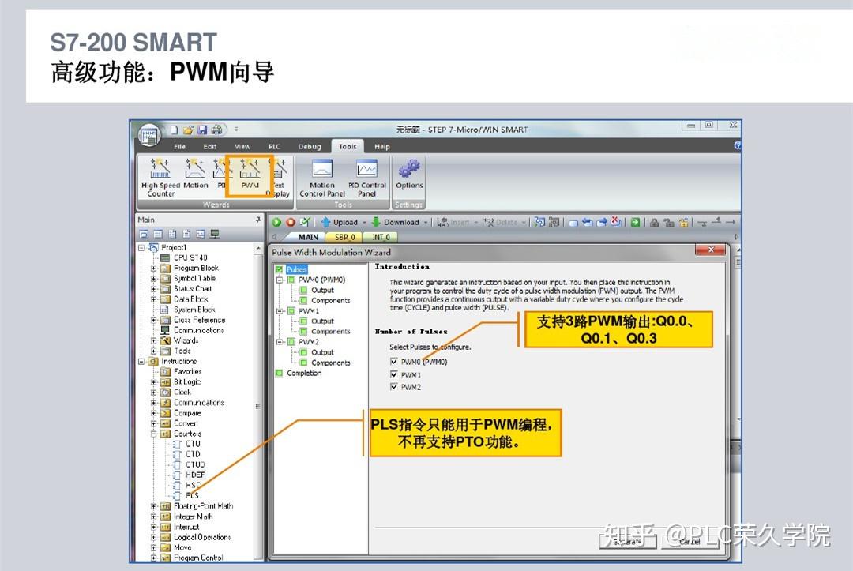Click the round STEP 7 application button
Viewport: 853px width, 571px height.
click(x=149, y=135)
